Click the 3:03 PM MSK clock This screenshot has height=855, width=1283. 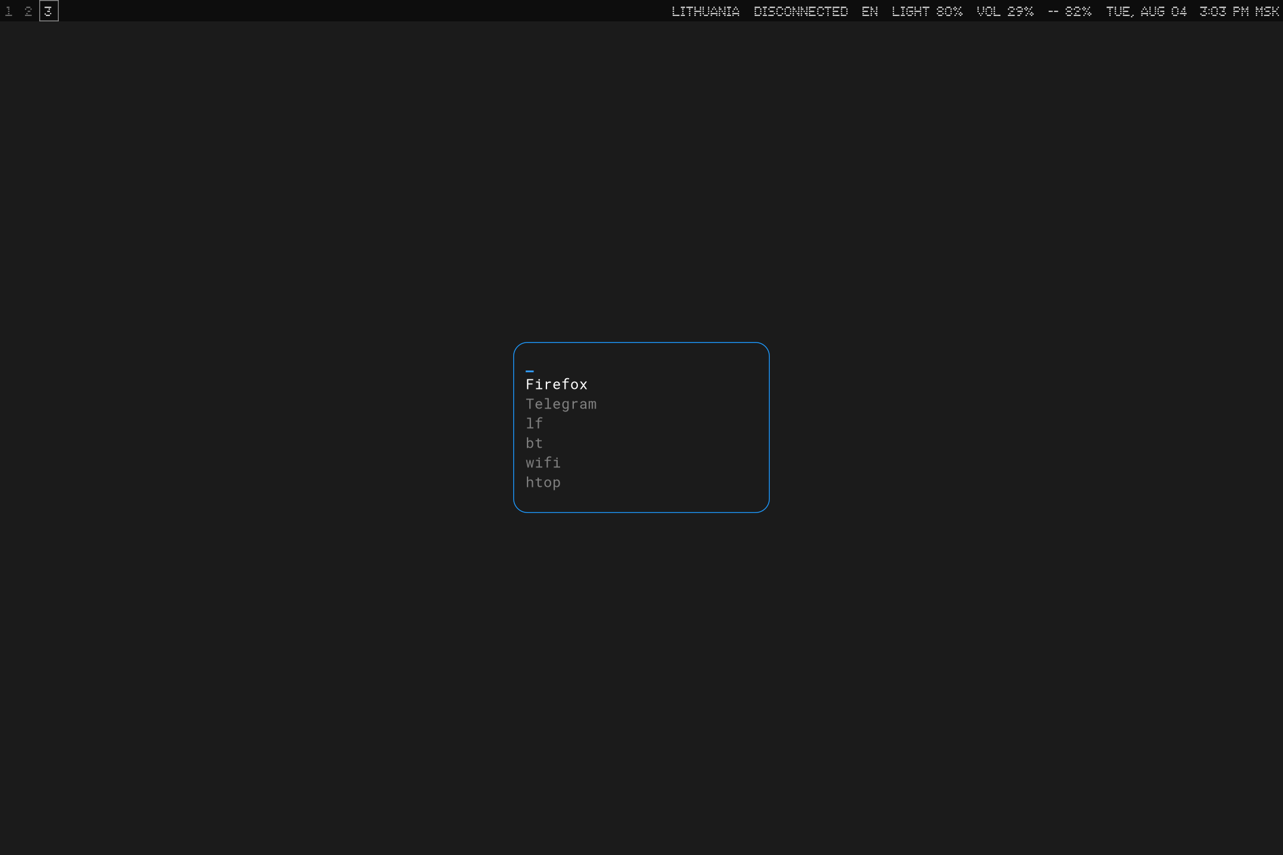click(x=1239, y=11)
